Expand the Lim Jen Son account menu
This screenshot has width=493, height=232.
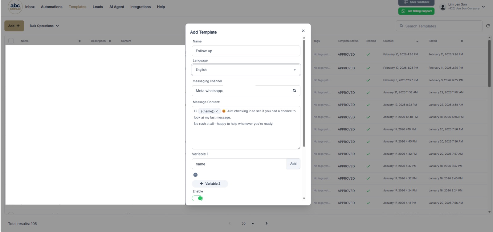pos(483,6)
